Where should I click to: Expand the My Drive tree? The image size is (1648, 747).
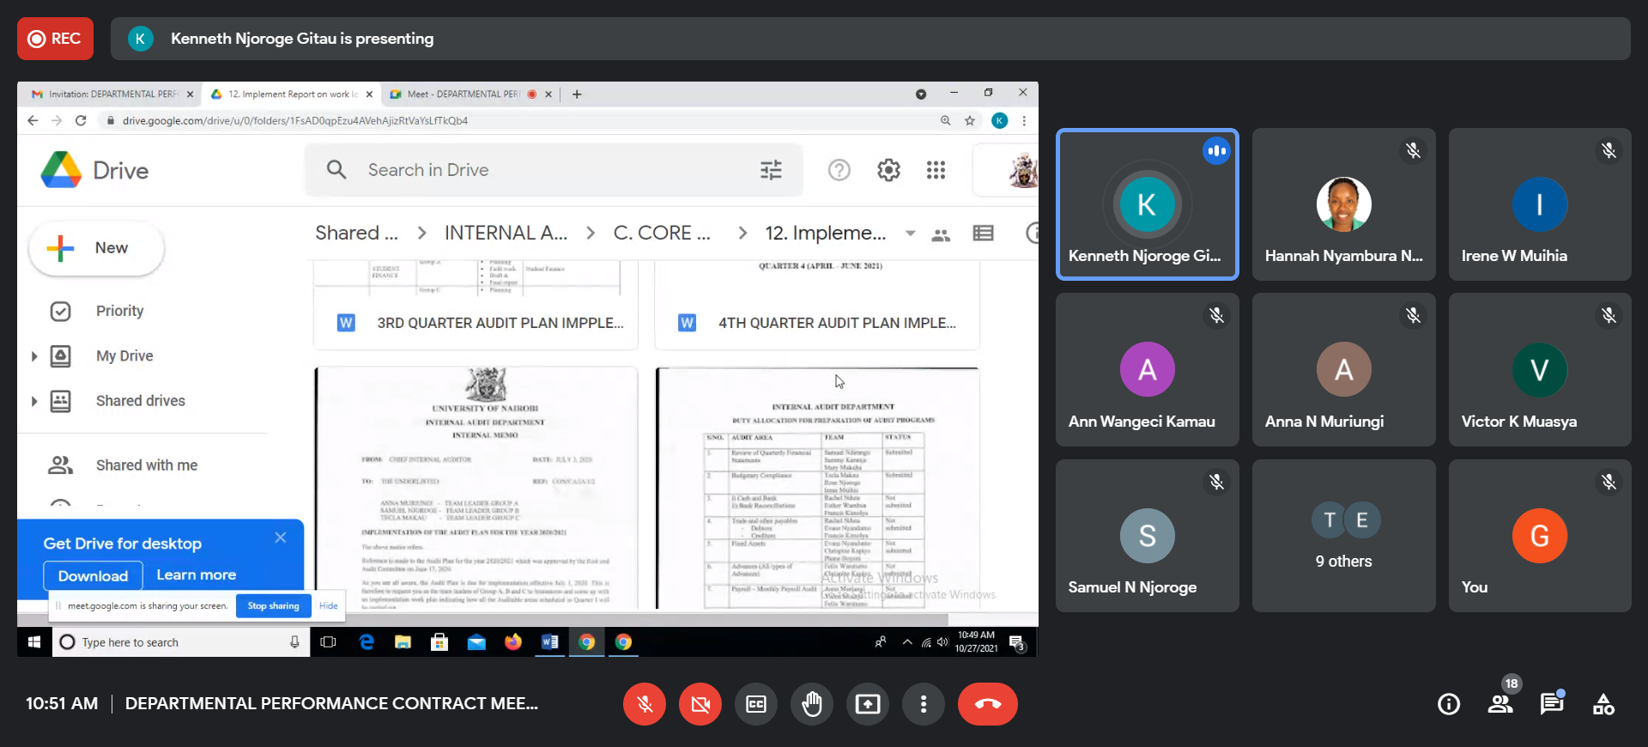34,356
